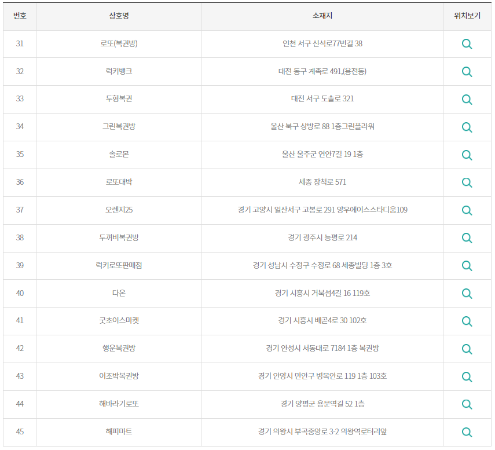
Task: Select store name 로또대박
Action: [119, 182]
